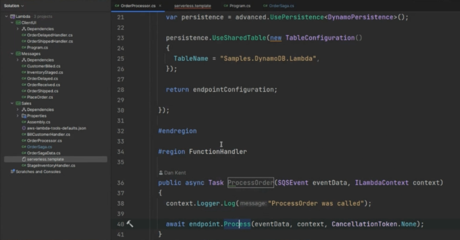
Task: Click the ProcessOrder method name
Action: click(251, 183)
